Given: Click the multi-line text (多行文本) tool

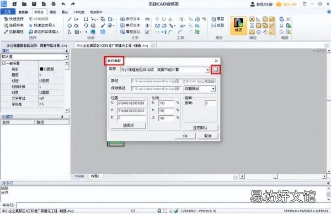Looking at the screenshot, I should [x=130, y=19].
